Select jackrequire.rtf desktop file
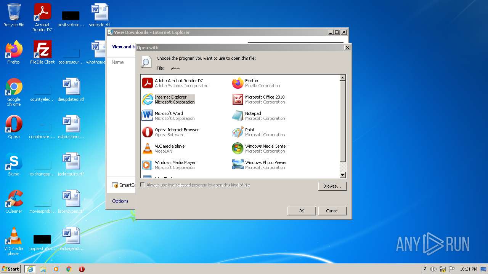 click(71, 164)
